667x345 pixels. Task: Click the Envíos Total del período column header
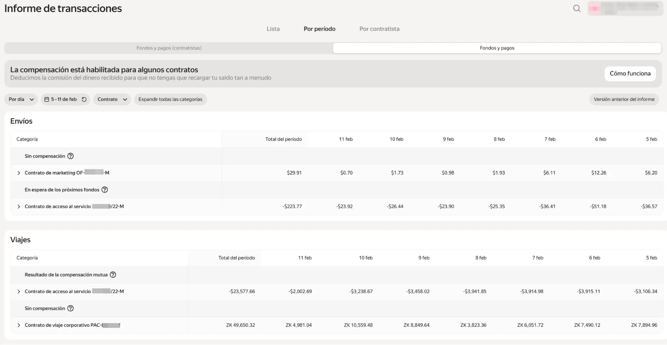(x=283, y=139)
